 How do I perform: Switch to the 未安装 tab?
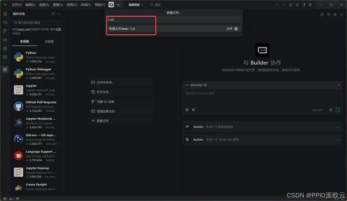coord(24,41)
